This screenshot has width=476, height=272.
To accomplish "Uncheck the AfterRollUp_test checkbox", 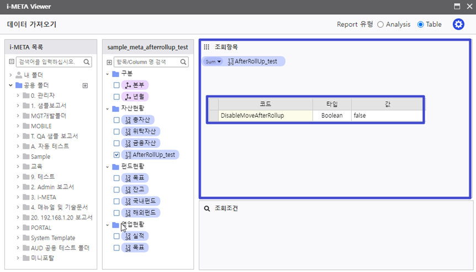I will (x=117, y=155).
